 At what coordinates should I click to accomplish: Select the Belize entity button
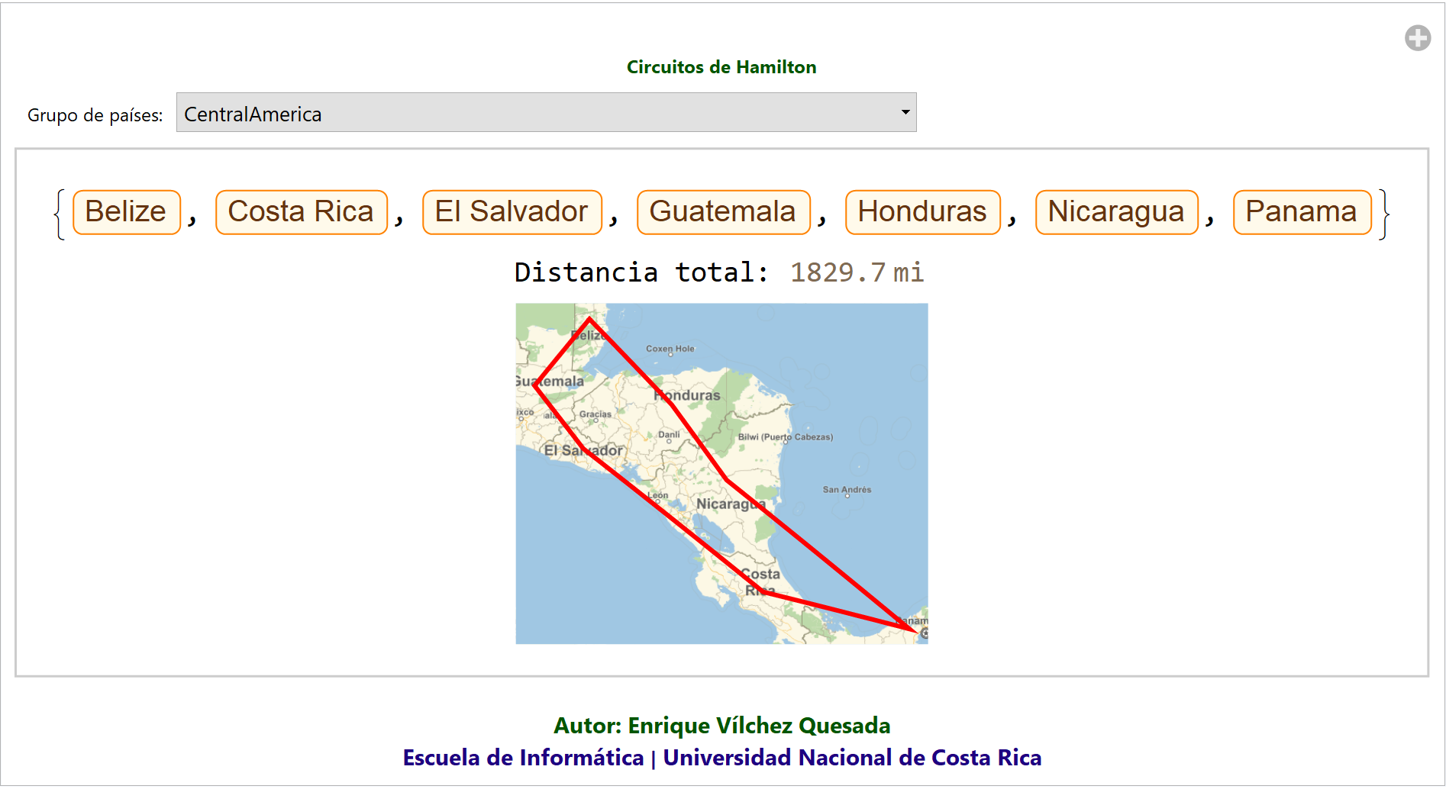(x=126, y=211)
